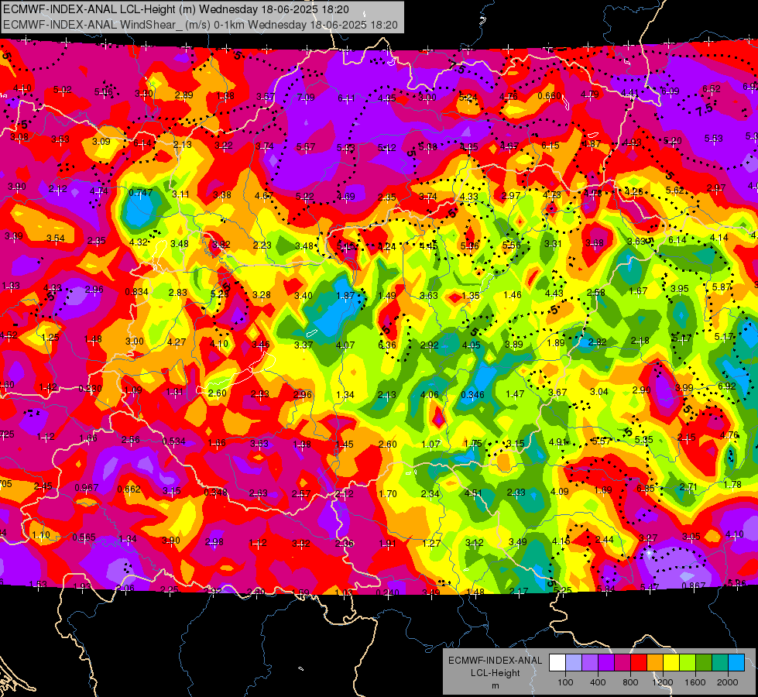Screen dimensions: 758x697
Task: Click the 4.51 wind shear value
Action: (473, 493)
